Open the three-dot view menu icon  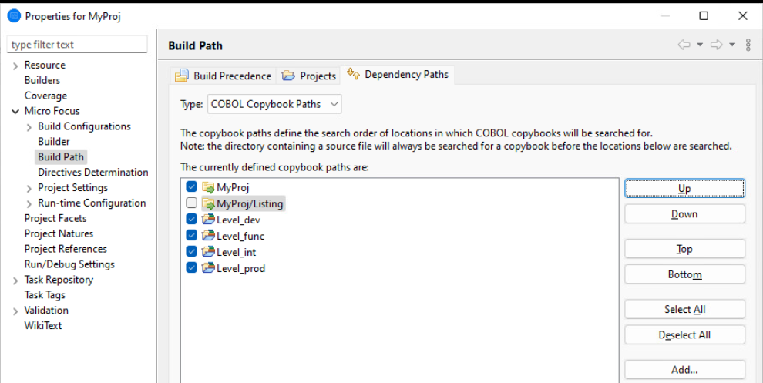pyautogui.click(x=748, y=45)
